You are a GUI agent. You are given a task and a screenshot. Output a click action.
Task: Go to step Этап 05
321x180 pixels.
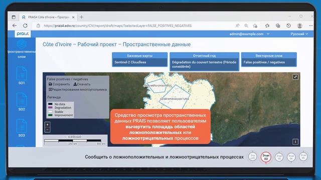[303, 156]
